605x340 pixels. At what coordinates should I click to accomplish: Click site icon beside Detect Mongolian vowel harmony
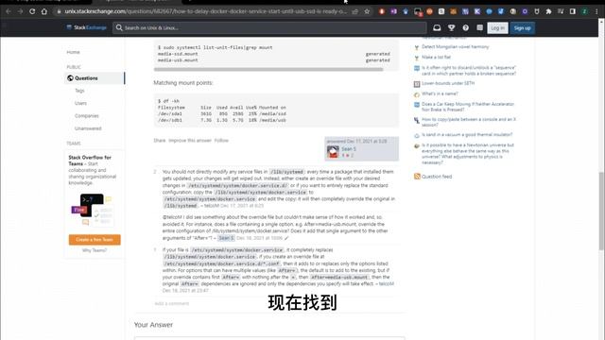[417, 47]
